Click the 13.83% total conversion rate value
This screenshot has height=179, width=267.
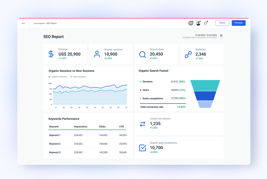tap(181, 107)
